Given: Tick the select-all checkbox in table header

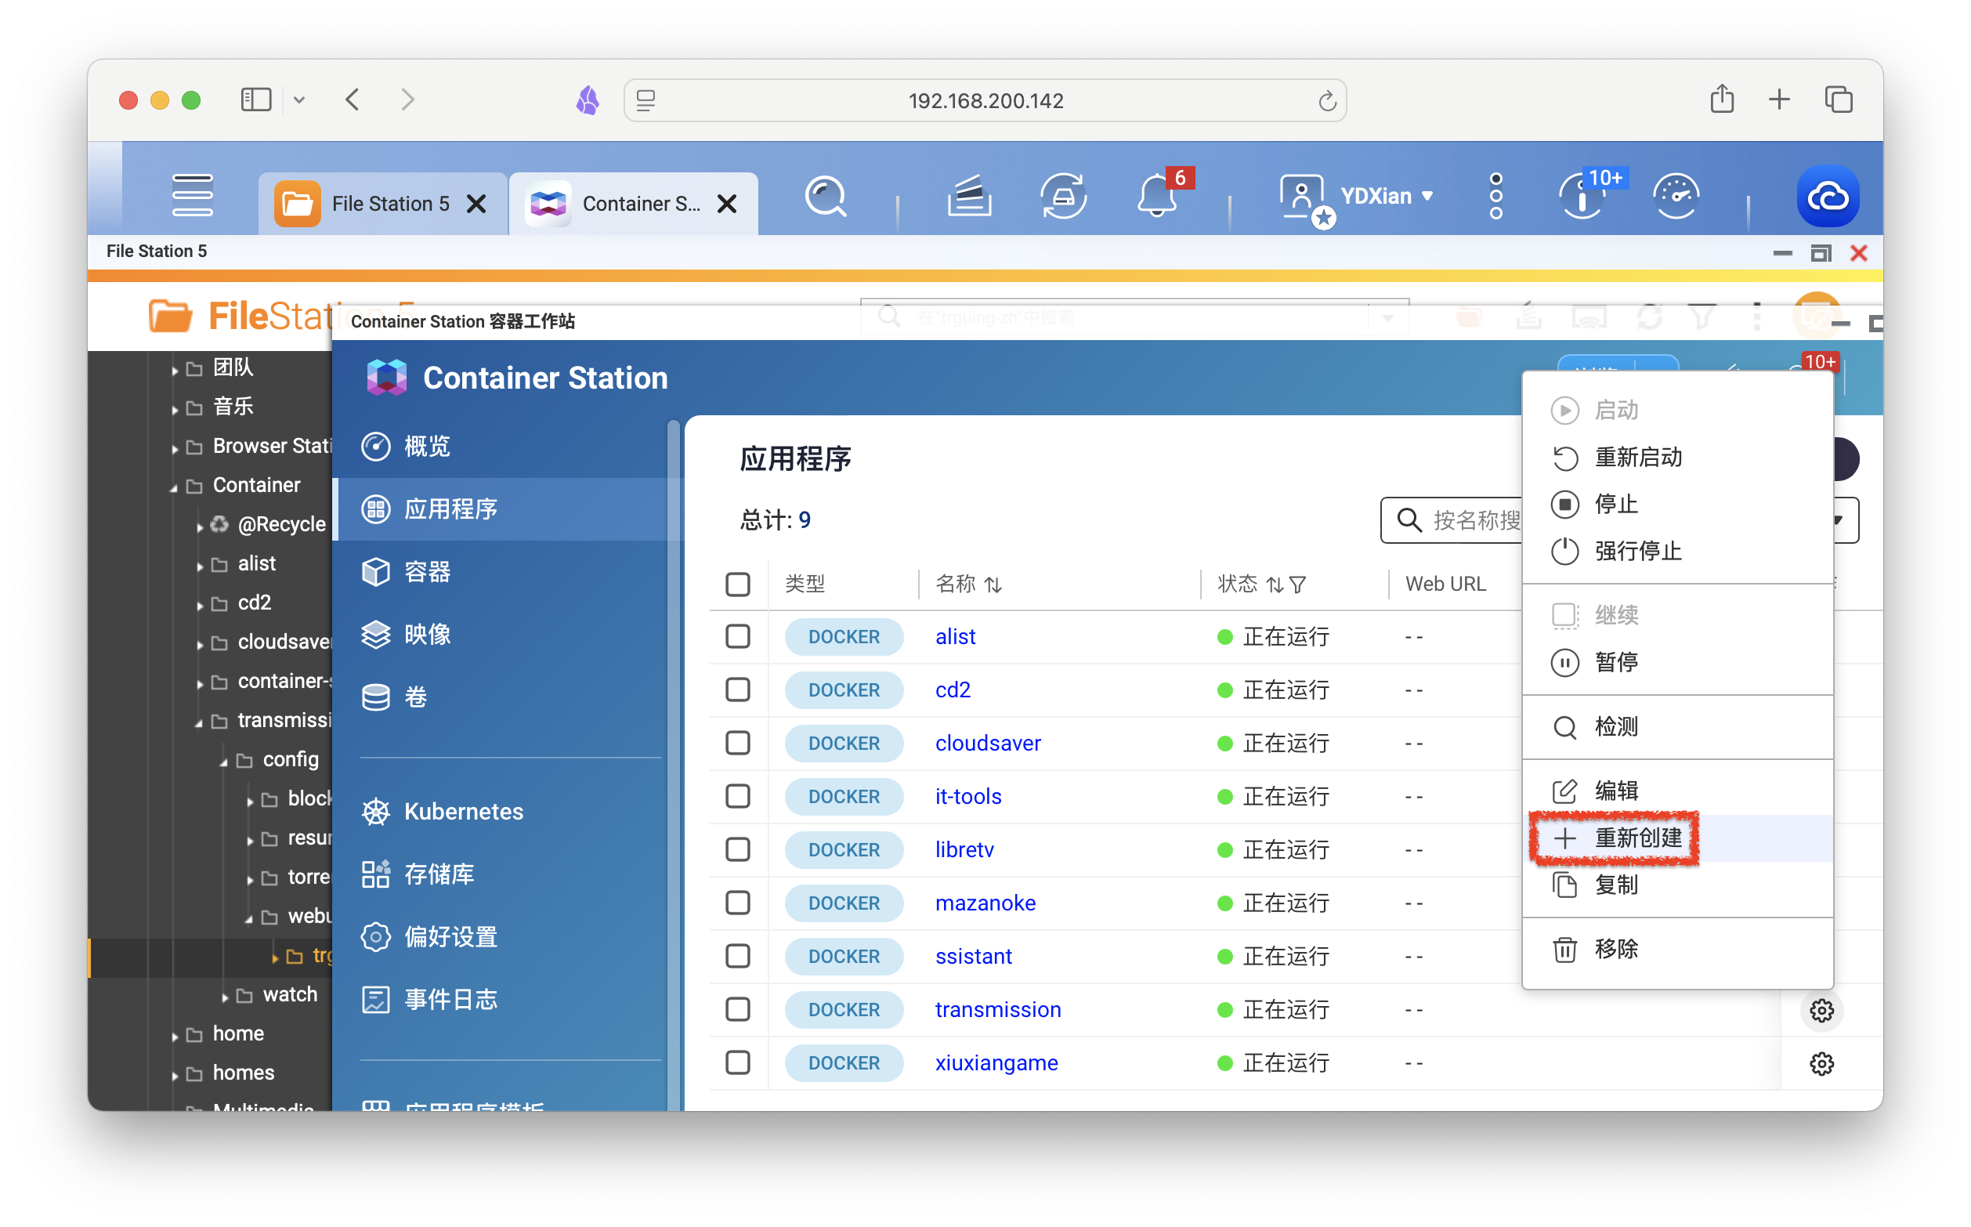Looking at the screenshot, I should 737,585.
